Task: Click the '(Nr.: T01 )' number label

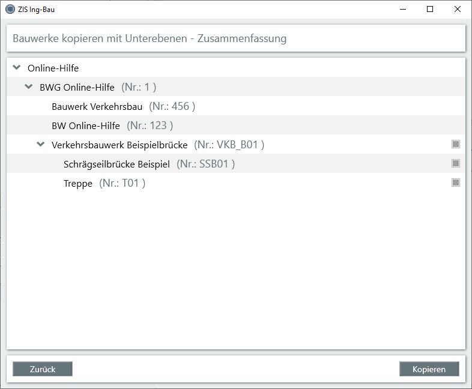Action: pos(123,183)
